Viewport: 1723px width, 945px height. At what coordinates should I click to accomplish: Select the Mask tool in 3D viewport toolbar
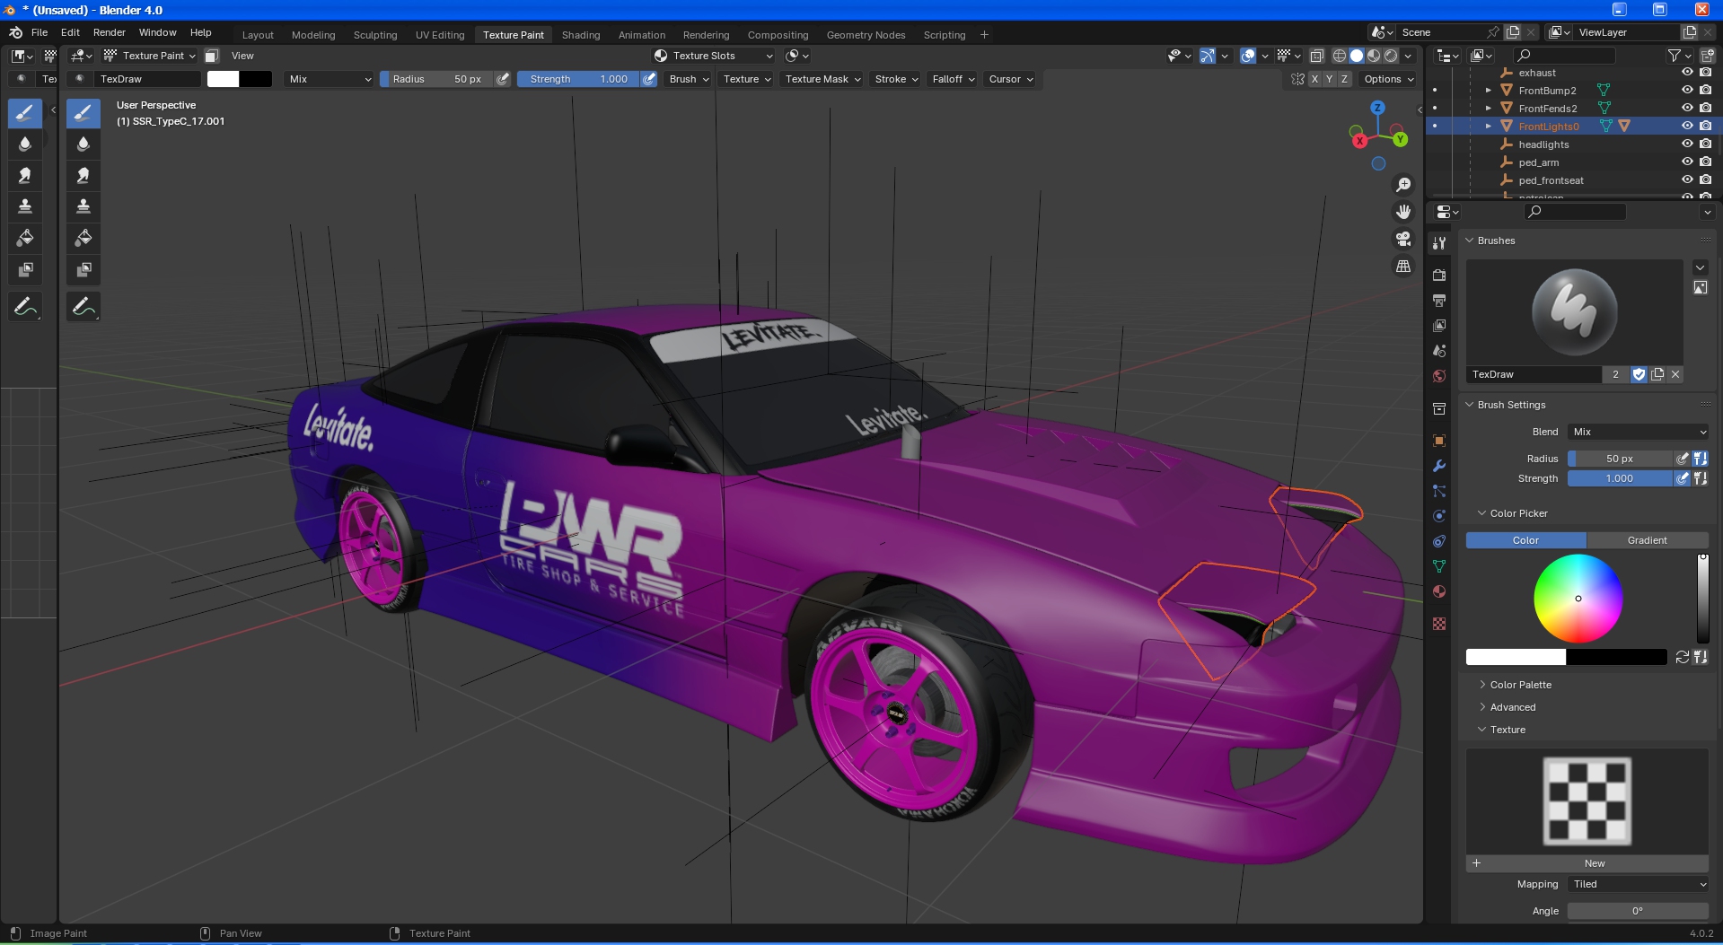click(x=84, y=270)
